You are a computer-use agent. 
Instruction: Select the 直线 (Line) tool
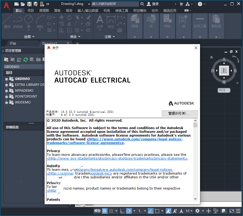(x=7, y=22)
